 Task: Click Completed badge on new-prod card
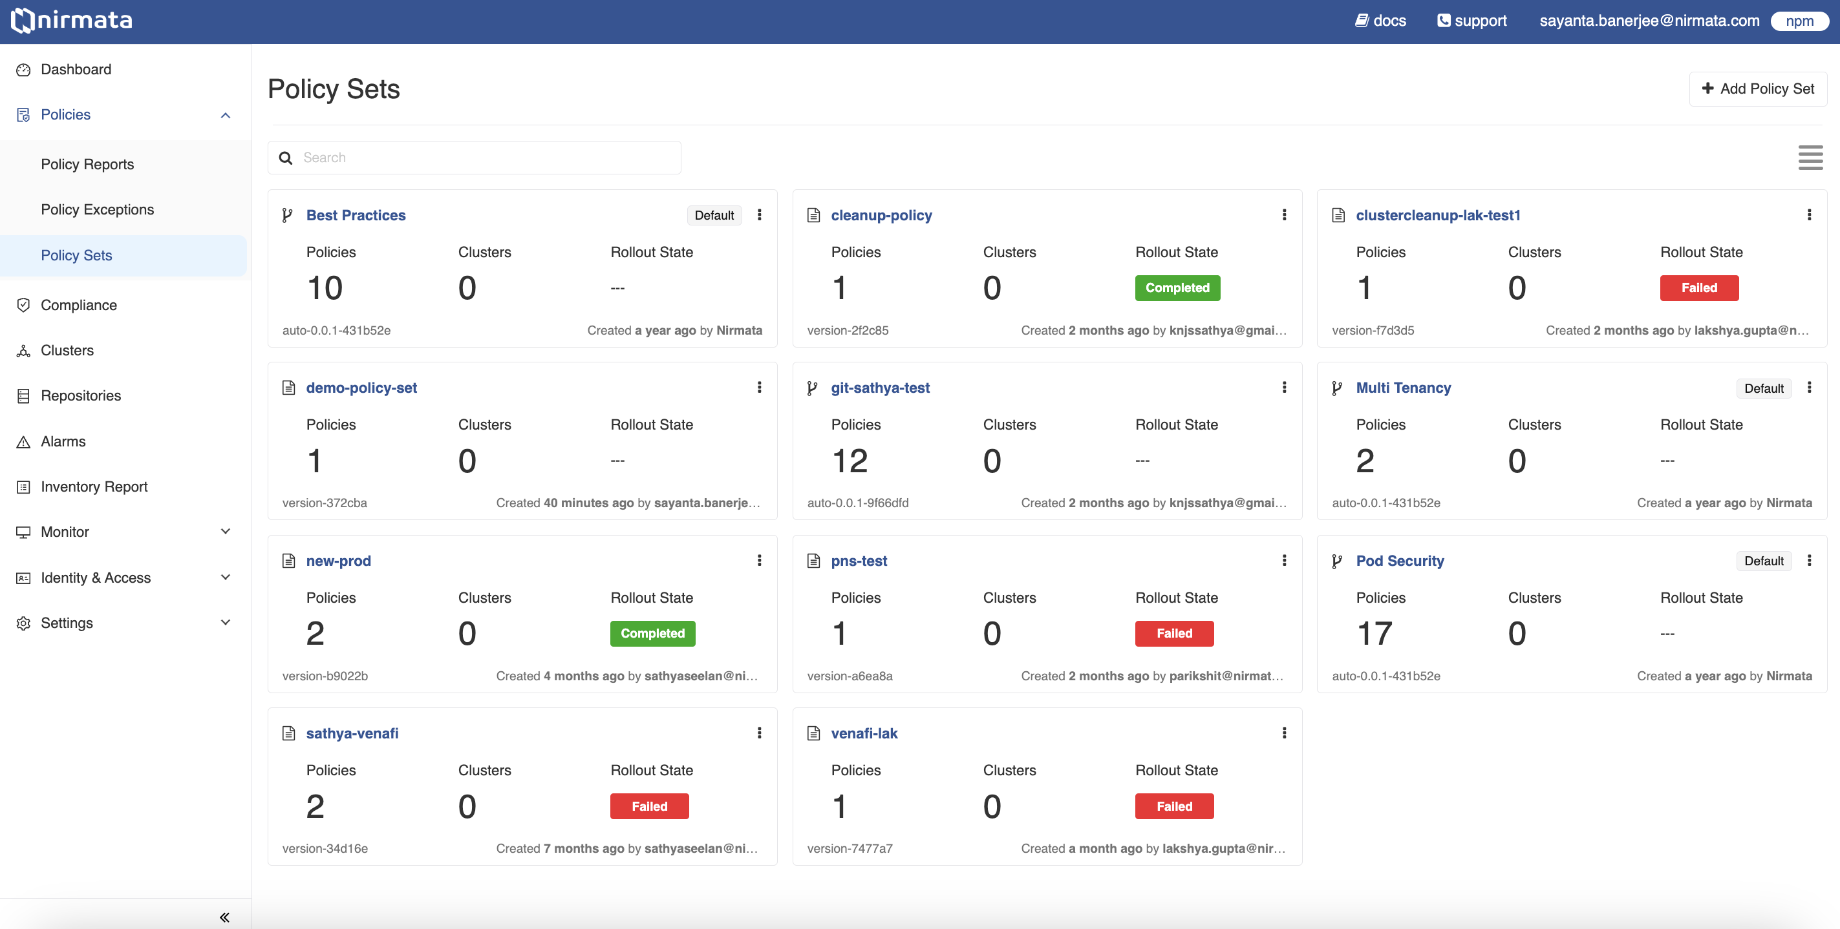point(652,634)
